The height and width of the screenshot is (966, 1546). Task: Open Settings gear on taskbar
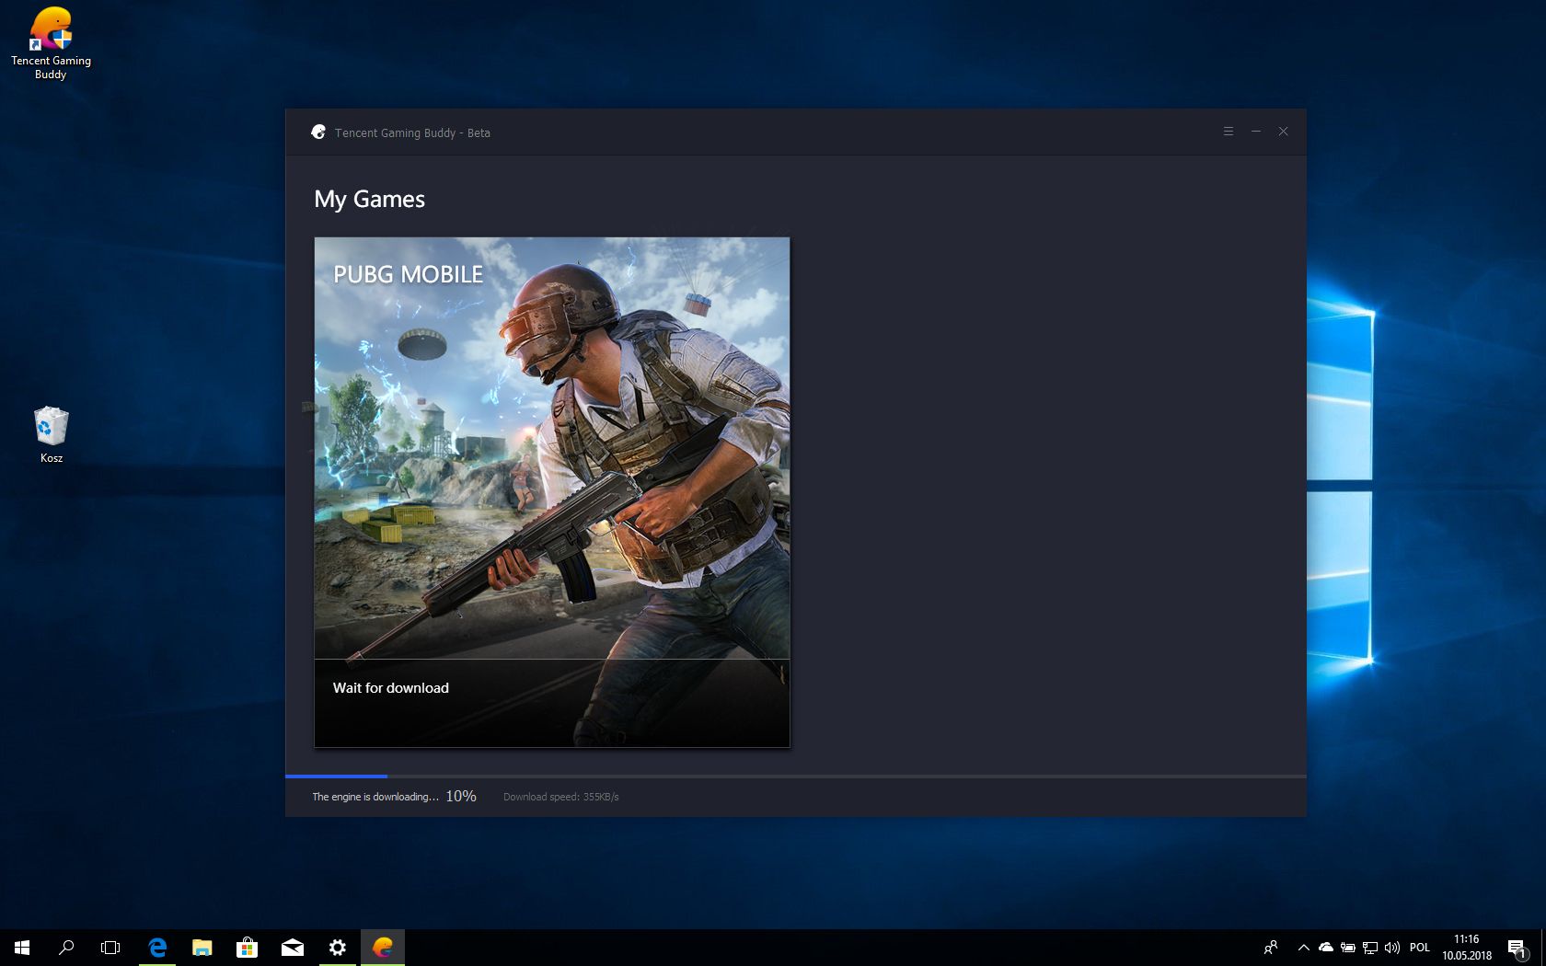338,947
